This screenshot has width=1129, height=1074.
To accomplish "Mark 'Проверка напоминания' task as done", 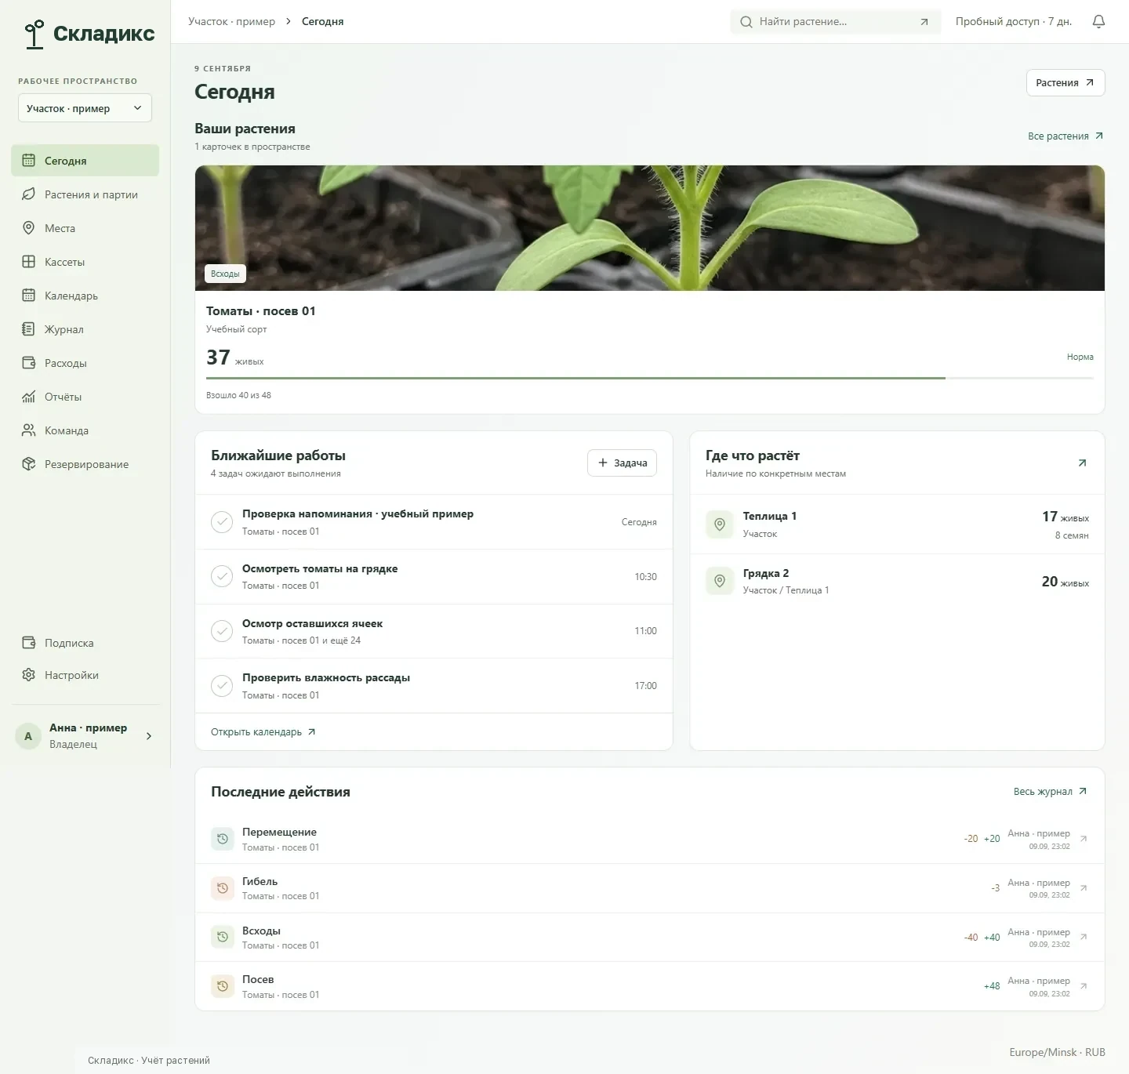I will click(222, 522).
